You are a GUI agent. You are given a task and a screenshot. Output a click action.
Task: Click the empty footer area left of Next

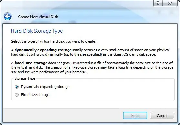coord(62,116)
